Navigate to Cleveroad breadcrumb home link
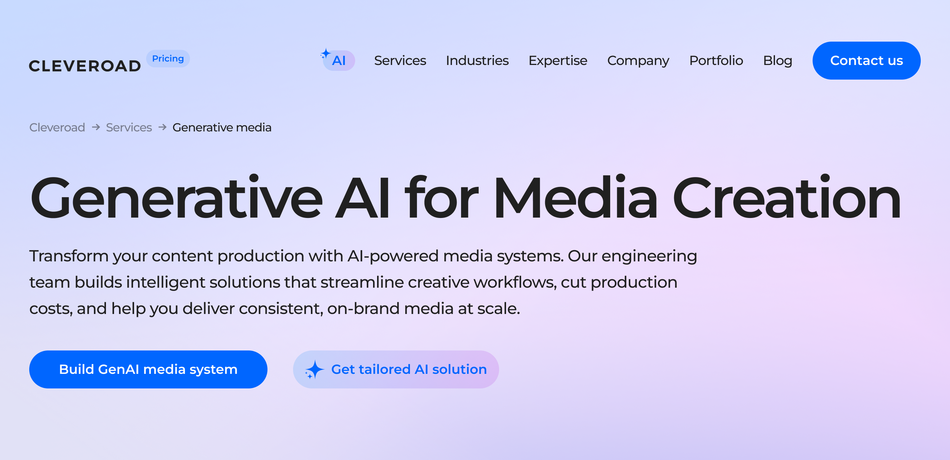The height and width of the screenshot is (460, 950). [x=57, y=127]
